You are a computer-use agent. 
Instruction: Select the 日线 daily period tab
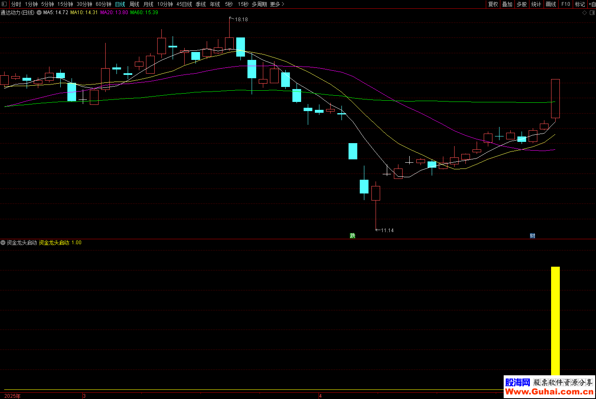pos(120,4)
